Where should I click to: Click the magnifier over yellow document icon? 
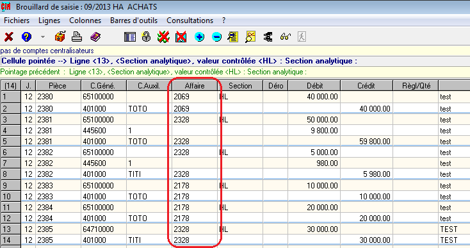[x=233, y=37]
